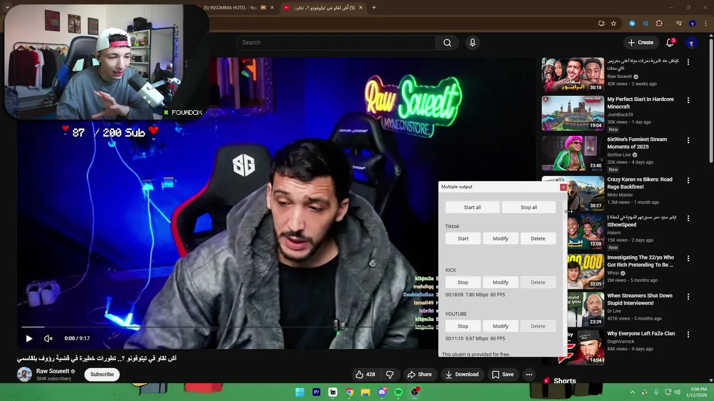Close the Multiple output window

(563, 187)
